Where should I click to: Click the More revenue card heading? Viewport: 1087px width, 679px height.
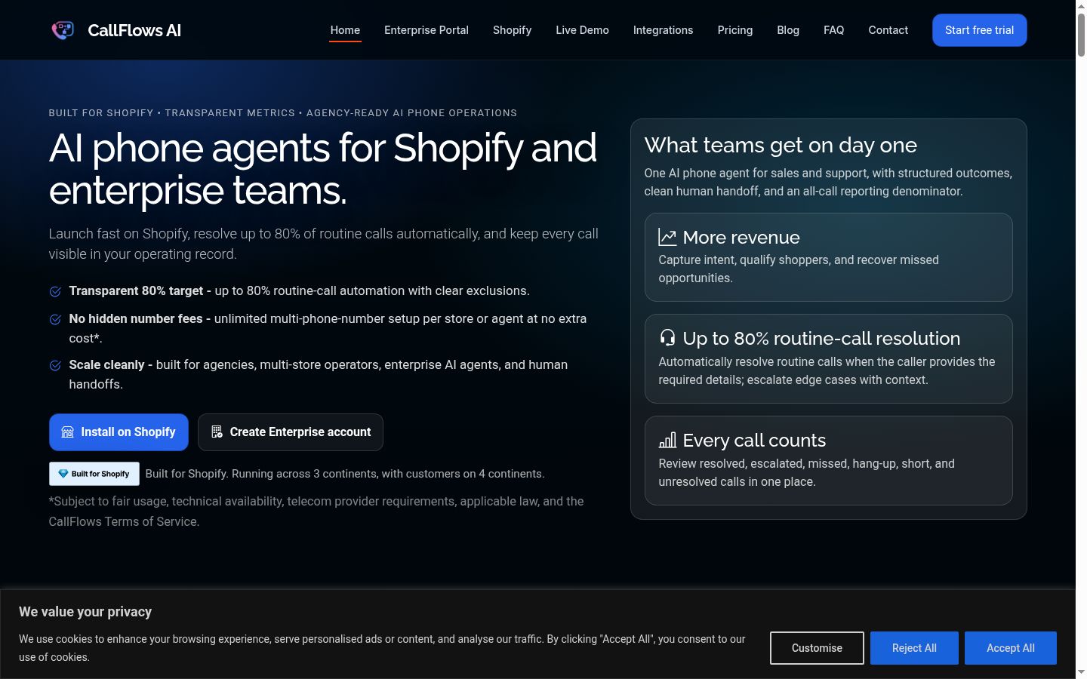click(741, 237)
